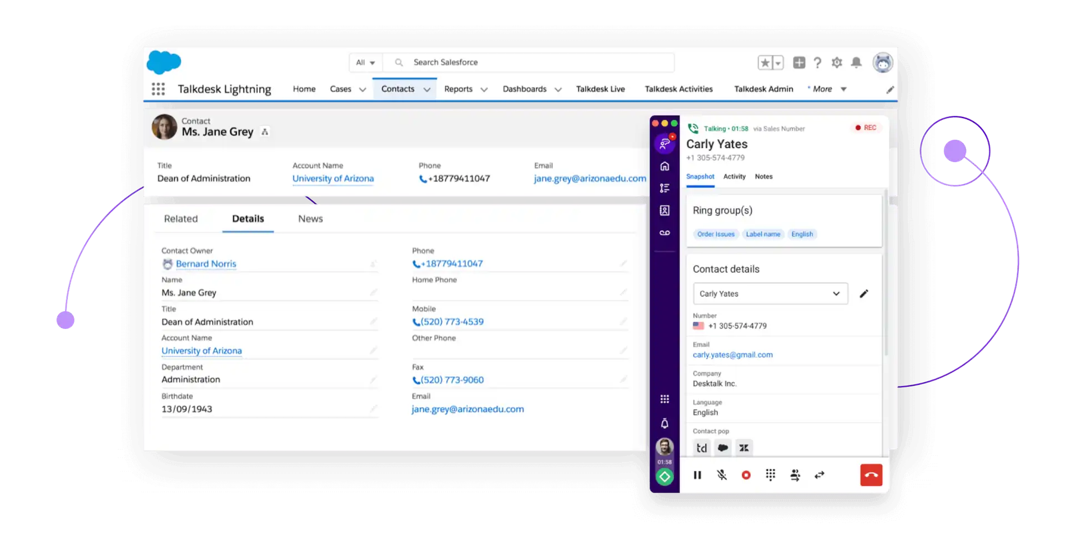Open the Reports dropdown menu
The height and width of the screenshot is (542, 1066).
465,89
